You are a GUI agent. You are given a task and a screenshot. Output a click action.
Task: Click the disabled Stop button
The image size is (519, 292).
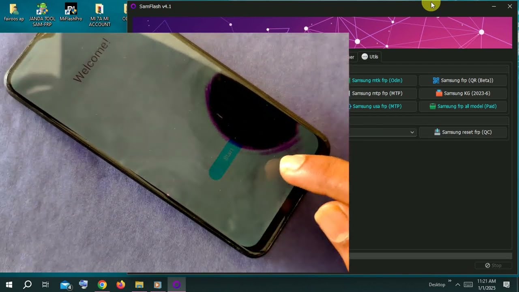(x=493, y=265)
